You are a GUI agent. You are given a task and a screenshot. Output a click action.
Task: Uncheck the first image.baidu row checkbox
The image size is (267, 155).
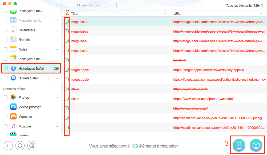coord(67,22)
